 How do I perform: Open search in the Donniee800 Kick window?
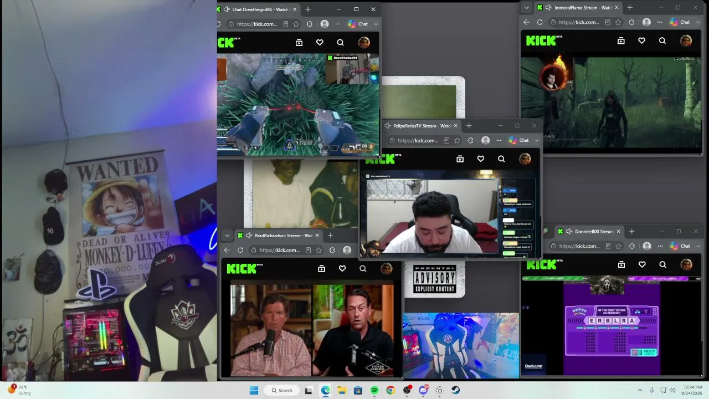click(x=662, y=264)
